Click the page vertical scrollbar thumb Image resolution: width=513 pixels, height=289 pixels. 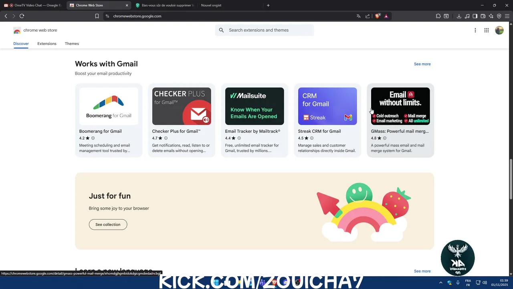pos(511,179)
